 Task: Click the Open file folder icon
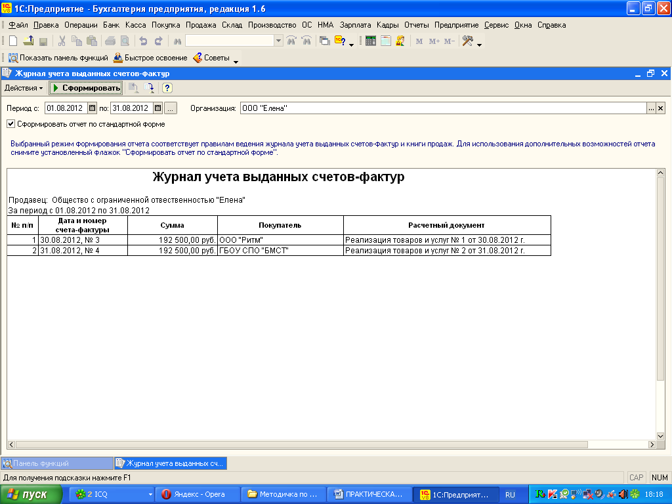coord(28,41)
